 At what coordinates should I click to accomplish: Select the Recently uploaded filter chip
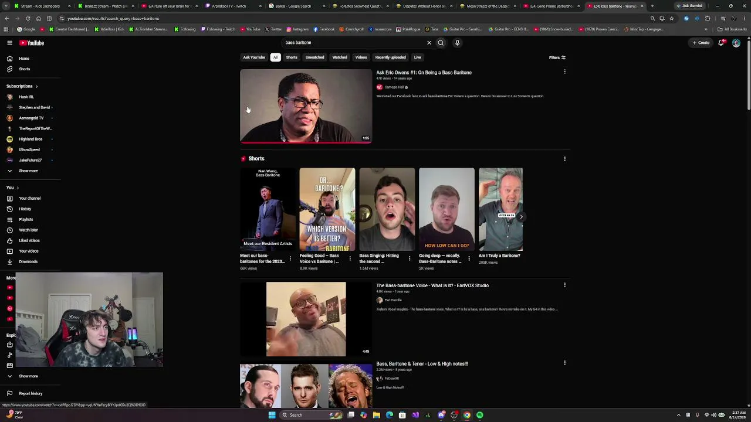390,57
